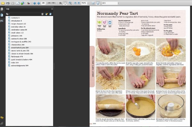Open 'savory tarts & pies 356' bookmark
Image resolution: width=192 pixels, height=127 pixels.
pyautogui.click(x=20, y=51)
